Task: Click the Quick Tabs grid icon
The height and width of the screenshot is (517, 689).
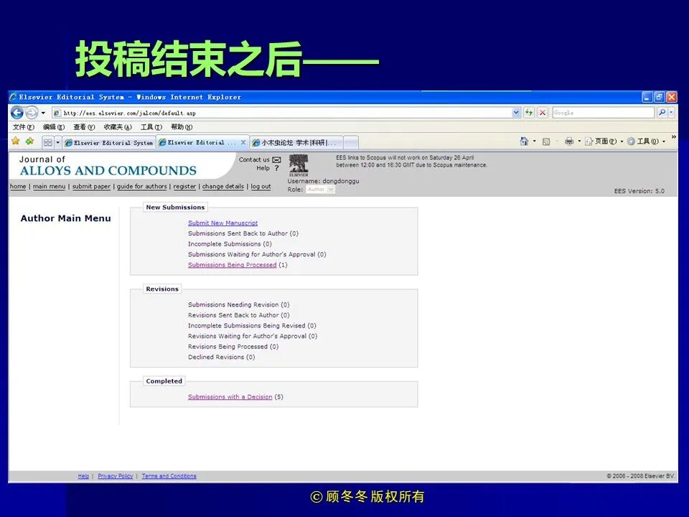Action: [x=48, y=142]
